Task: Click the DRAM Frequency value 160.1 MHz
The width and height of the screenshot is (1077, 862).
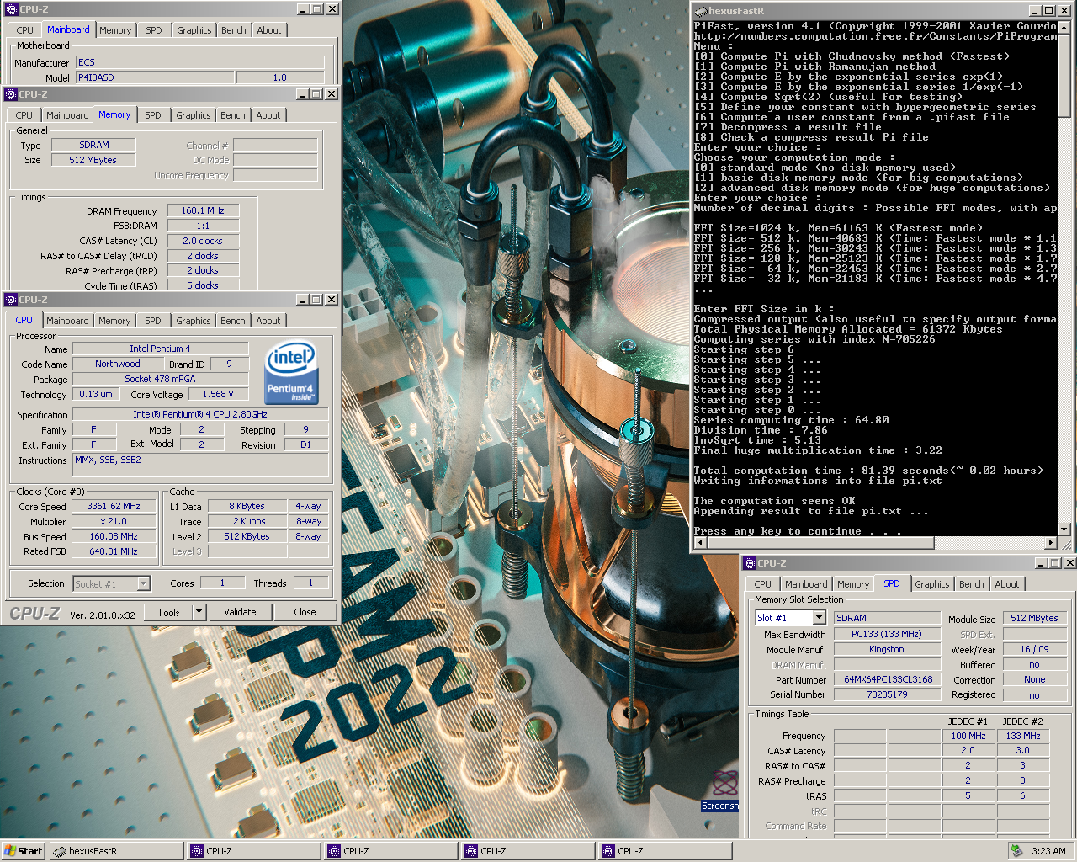Action: (203, 211)
